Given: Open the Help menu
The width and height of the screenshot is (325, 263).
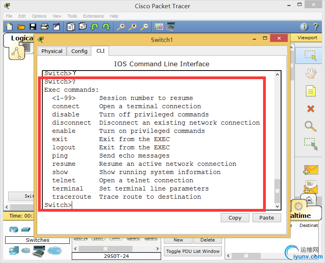Looking at the screenshot, I should 114,16.
